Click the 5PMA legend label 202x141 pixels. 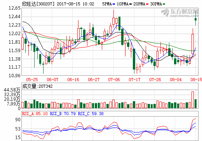click(107, 4)
